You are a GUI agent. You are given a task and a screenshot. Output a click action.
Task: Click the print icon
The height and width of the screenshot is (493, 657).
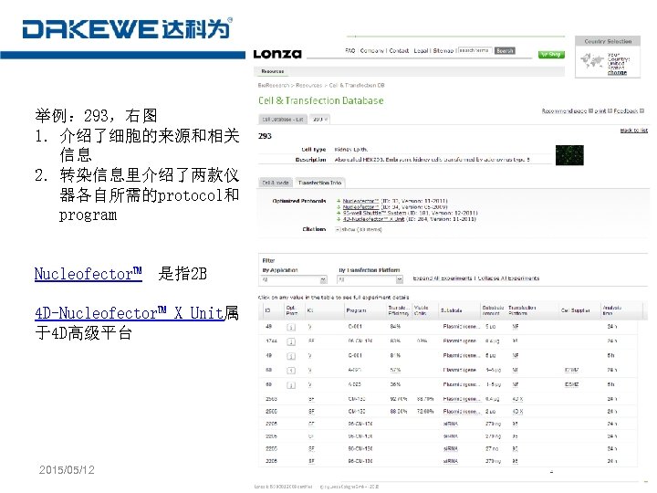[610, 111]
